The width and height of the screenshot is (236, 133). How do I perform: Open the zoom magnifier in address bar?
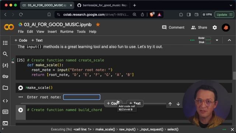point(134,14)
